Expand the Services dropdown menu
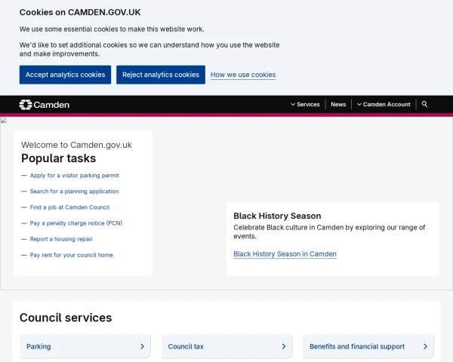The image size is (453, 362). (305, 104)
